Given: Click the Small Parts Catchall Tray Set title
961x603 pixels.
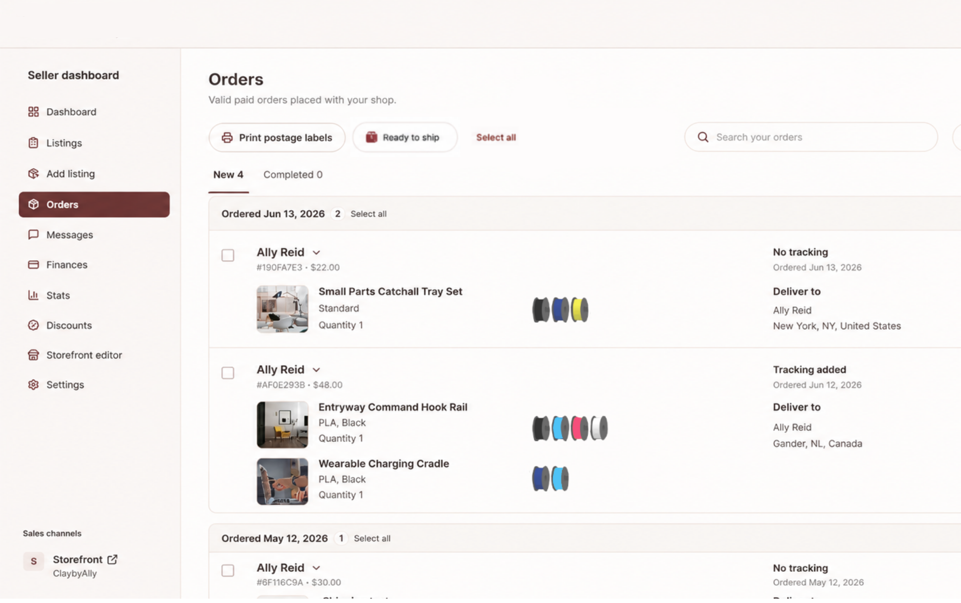Looking at the screenshot, I should pyautogui.click(x=390, y=292).
